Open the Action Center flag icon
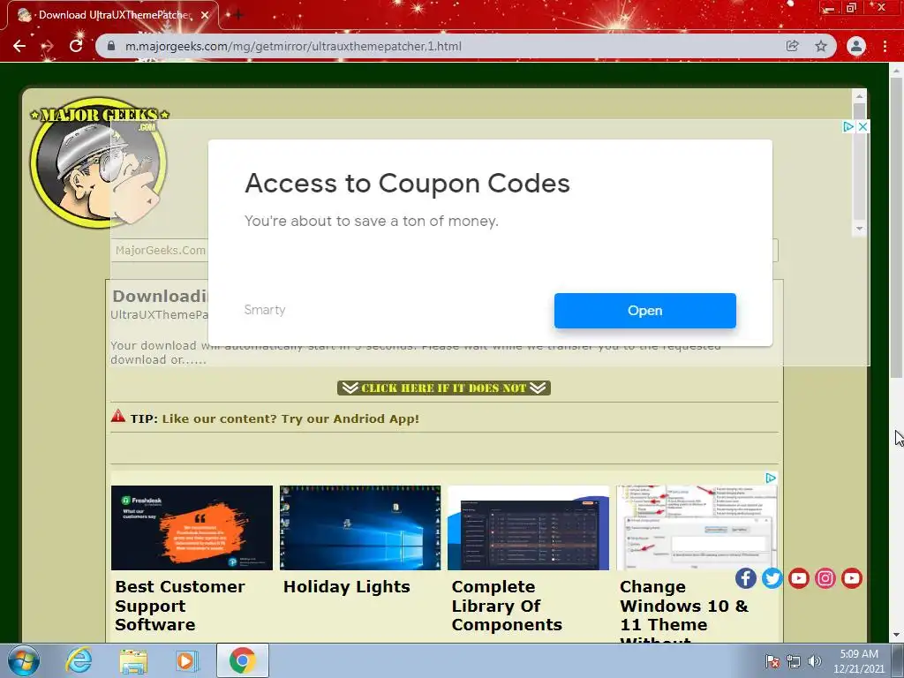Image resolution: width=904 pixels, height=678 pixels. 772,661
